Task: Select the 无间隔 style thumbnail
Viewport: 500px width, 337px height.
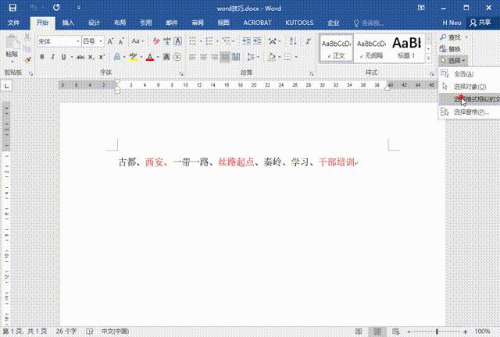Action: tap(371, 48)
